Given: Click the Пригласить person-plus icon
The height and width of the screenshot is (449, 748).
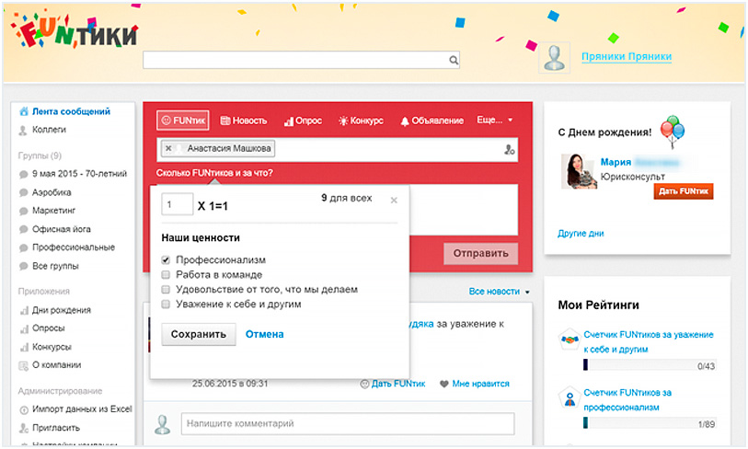Looking at the screenshot, I should [23, 428].
